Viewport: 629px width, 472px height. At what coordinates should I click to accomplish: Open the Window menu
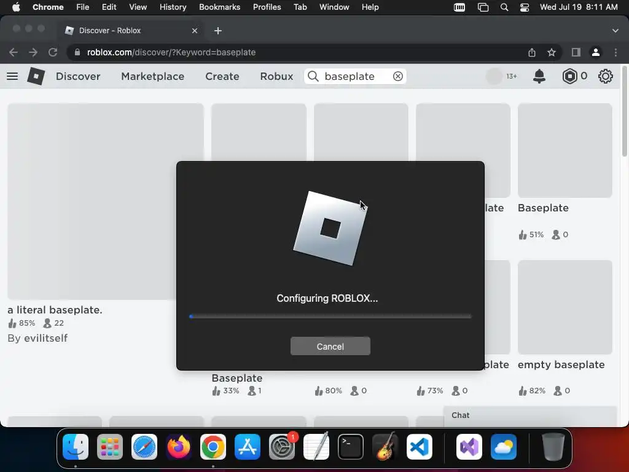[334, 7]
